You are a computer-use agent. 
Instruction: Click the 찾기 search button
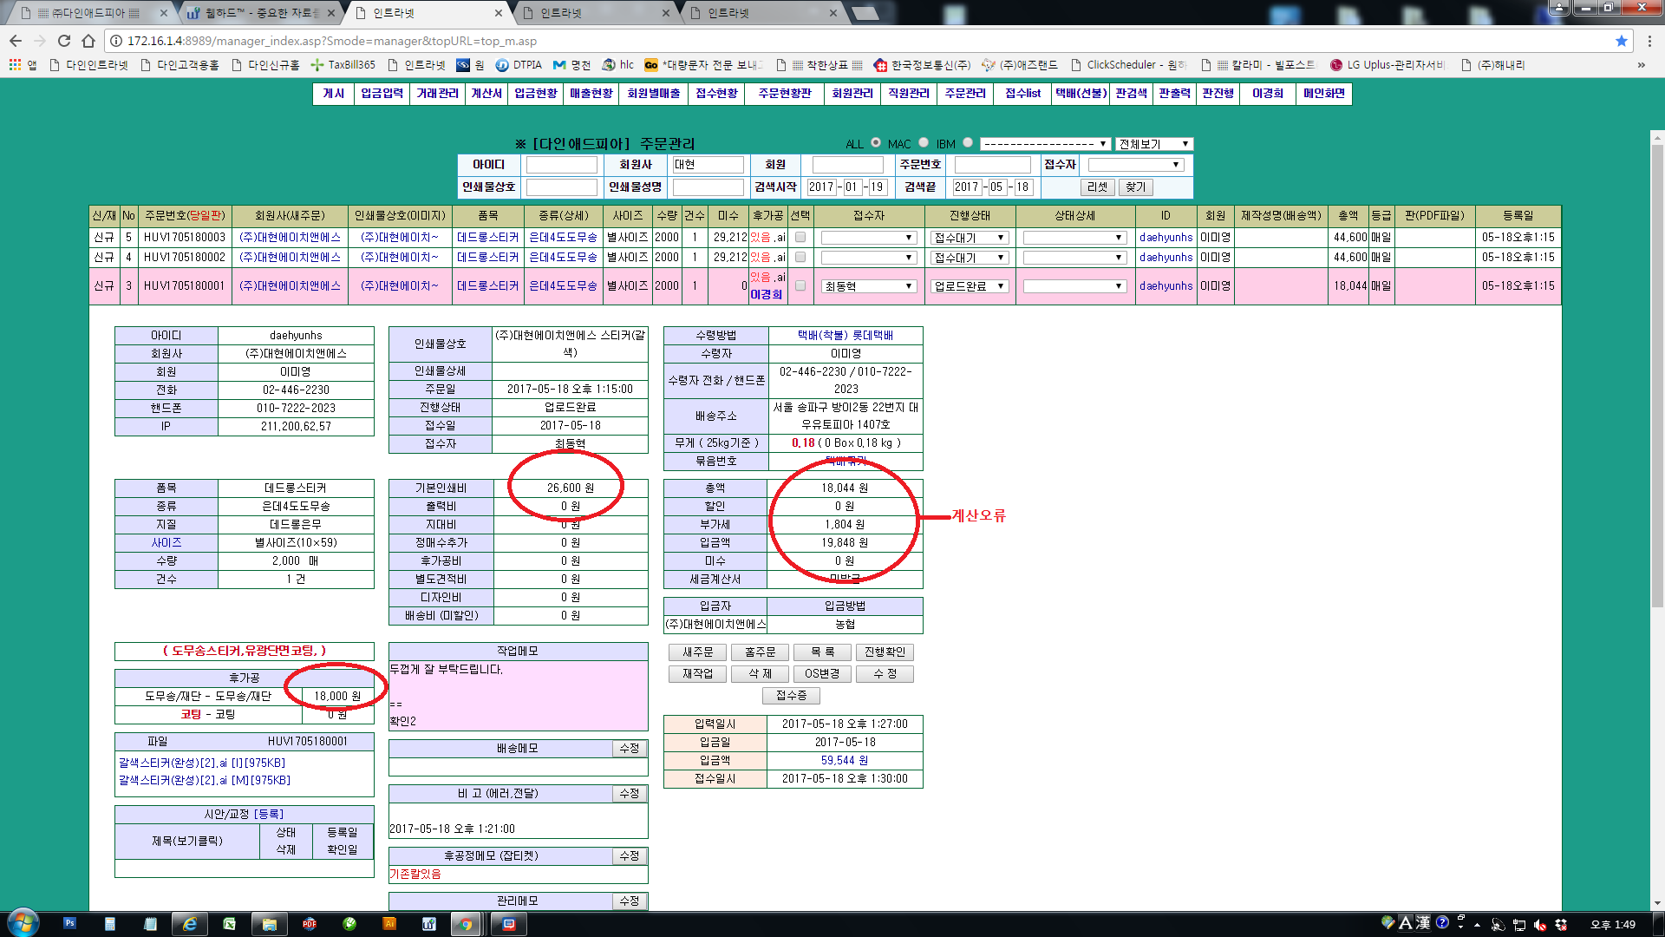(x=1135, y=187)
